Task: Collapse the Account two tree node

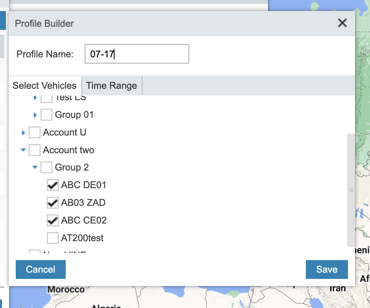Action: [x=23, y=150]
